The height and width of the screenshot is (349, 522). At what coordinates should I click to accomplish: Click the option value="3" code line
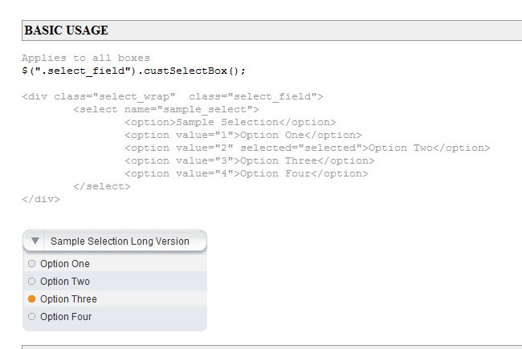250,160
